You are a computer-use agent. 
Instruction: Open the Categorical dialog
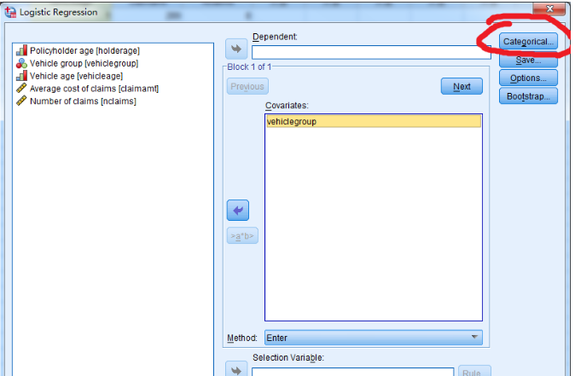click(x=528, y=41)
